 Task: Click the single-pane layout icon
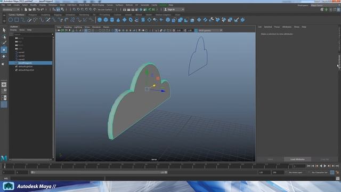4,85
